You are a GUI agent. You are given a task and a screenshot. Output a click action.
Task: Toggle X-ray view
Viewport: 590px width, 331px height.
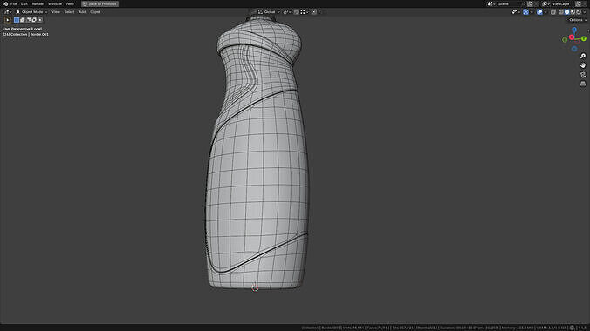pos(553,12)
